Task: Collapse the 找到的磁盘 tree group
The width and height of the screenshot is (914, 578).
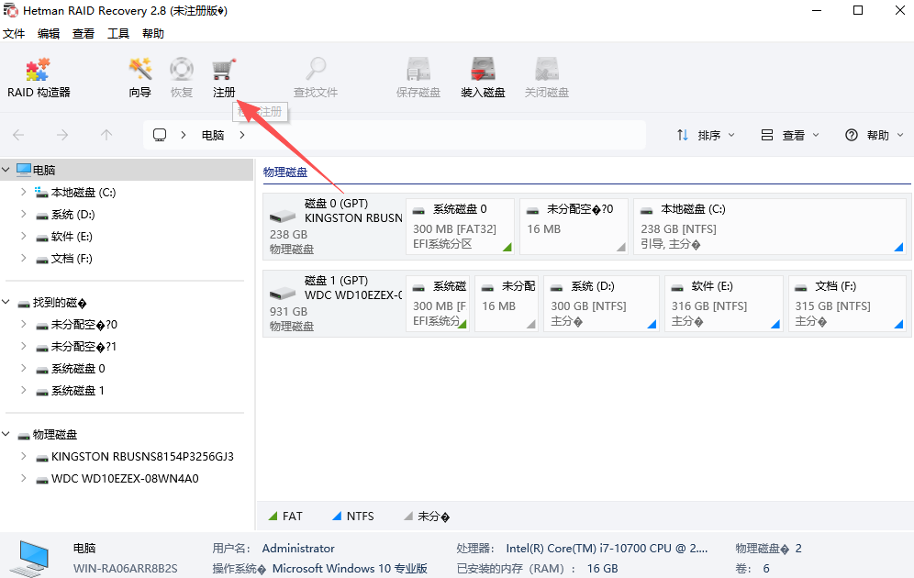Action: pyautogui.click(x=6, y=303)
